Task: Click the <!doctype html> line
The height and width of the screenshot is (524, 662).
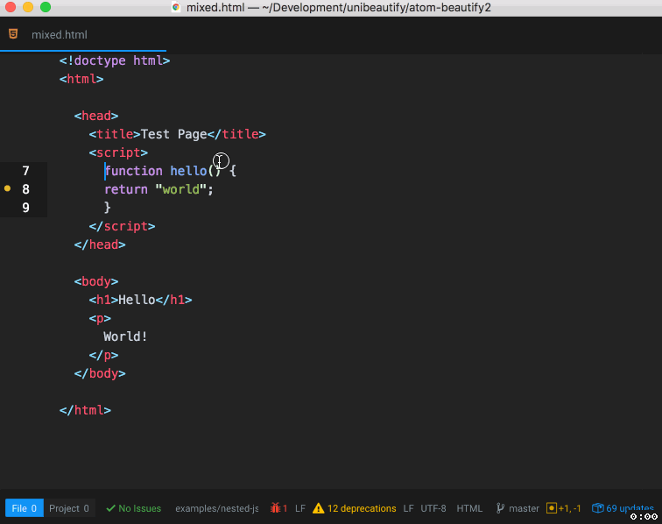Action: (x=115, y=60)
